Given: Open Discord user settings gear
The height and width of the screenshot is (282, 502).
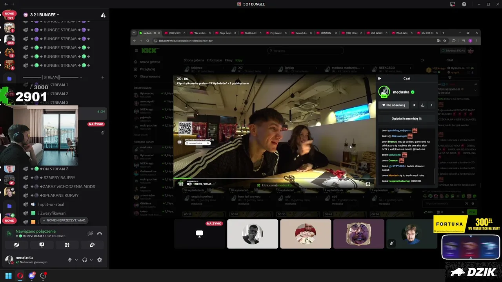Looking at the screenshot, I should click(x=100, y=260).
